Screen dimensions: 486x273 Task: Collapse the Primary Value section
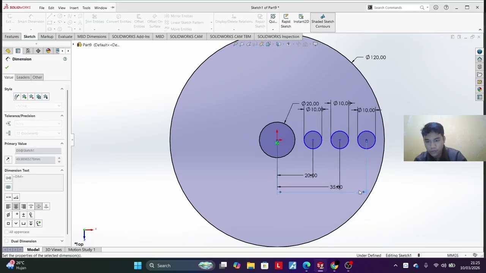point(62,143)
